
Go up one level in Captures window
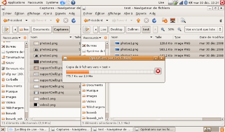coord(58,20)
